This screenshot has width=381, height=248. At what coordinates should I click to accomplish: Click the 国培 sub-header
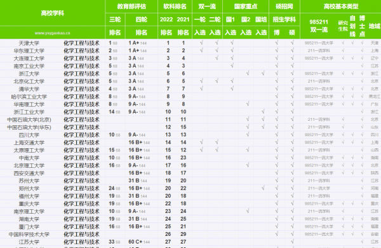coord(261,20)
